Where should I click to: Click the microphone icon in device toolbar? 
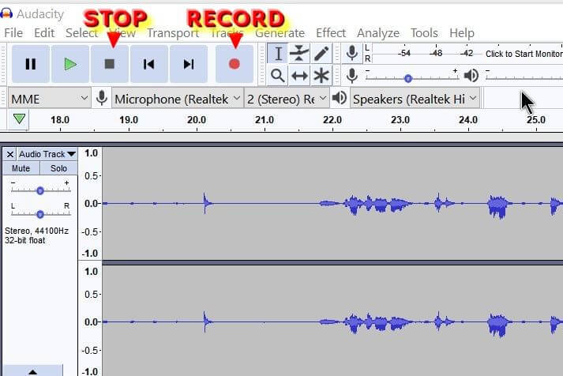coord(102,98)
